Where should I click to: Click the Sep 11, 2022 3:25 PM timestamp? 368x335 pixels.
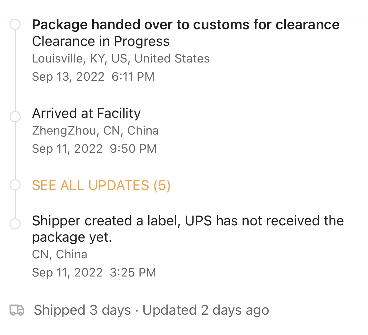[94, 272]
